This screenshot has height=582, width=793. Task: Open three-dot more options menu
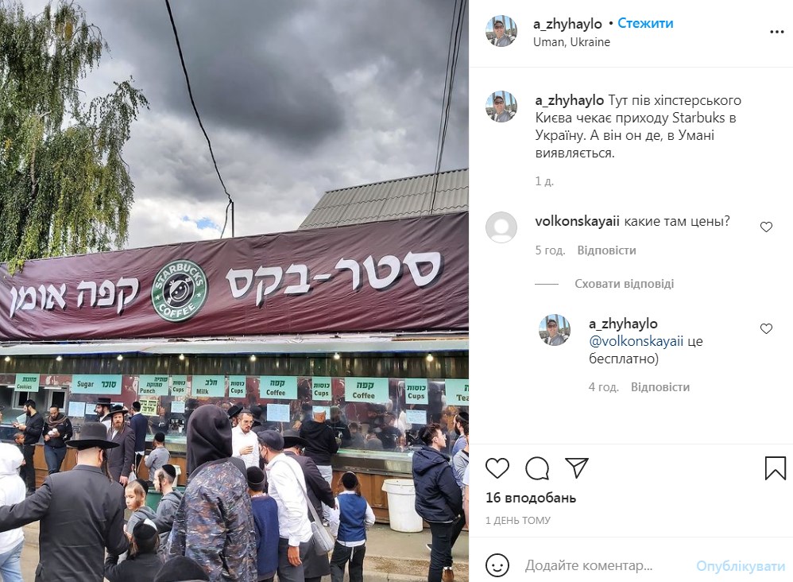click(x=777, y=31)
